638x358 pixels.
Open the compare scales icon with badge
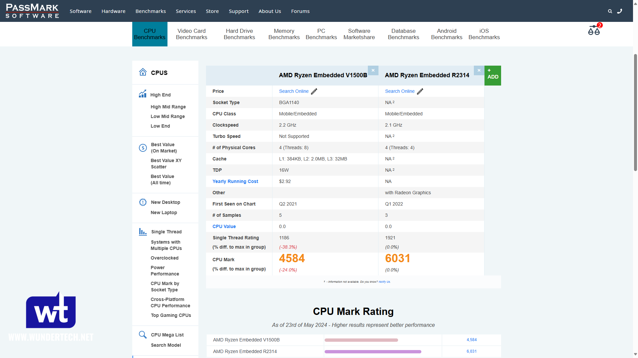[x=594, y=30]
